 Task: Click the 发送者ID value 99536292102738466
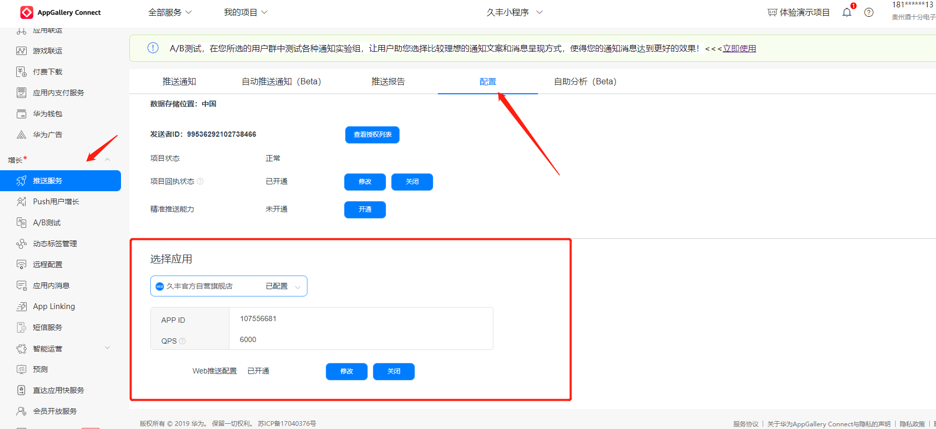point(222,135)
